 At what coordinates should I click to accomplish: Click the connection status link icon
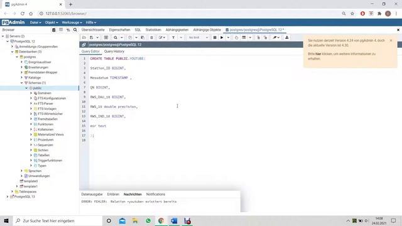tap(84, 45)
